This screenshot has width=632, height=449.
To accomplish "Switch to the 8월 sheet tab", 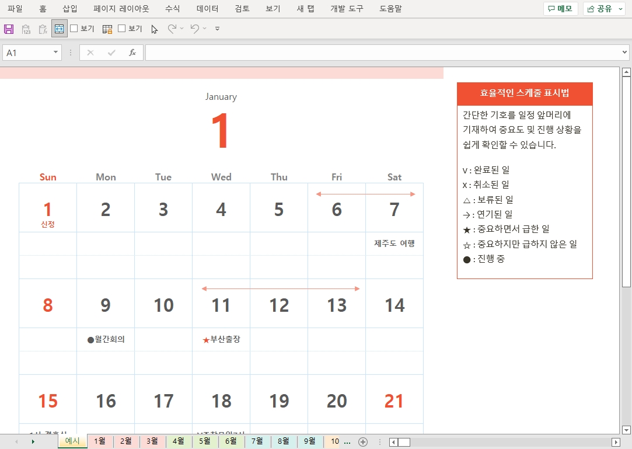I will (x=284, y=441).
